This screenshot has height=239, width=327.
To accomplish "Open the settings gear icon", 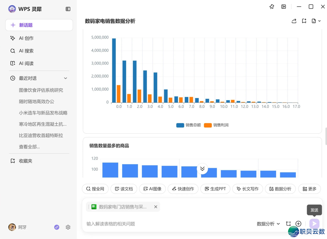I will coord(68,227).
